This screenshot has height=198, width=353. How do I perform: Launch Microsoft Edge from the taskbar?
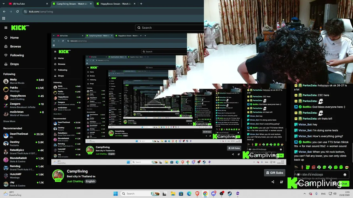pyautogui.click(x=189, y=194)
